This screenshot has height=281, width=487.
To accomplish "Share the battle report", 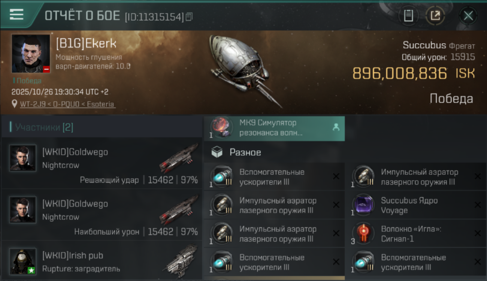I will 435,16.
